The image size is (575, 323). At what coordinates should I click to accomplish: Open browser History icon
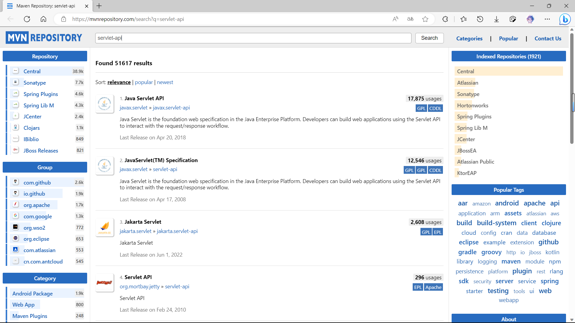pos(480,19)
